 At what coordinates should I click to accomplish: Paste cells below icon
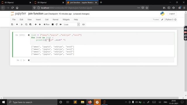coord(30,24)
